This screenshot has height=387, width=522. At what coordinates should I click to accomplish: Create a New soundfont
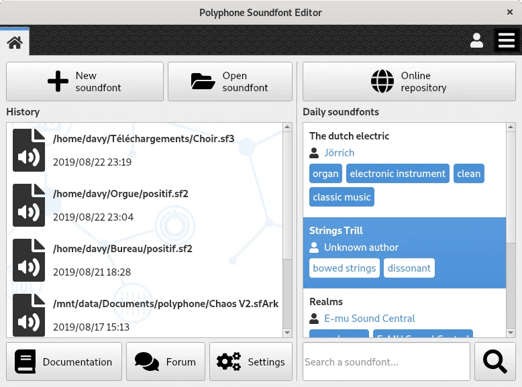click(x=85, y=82)
